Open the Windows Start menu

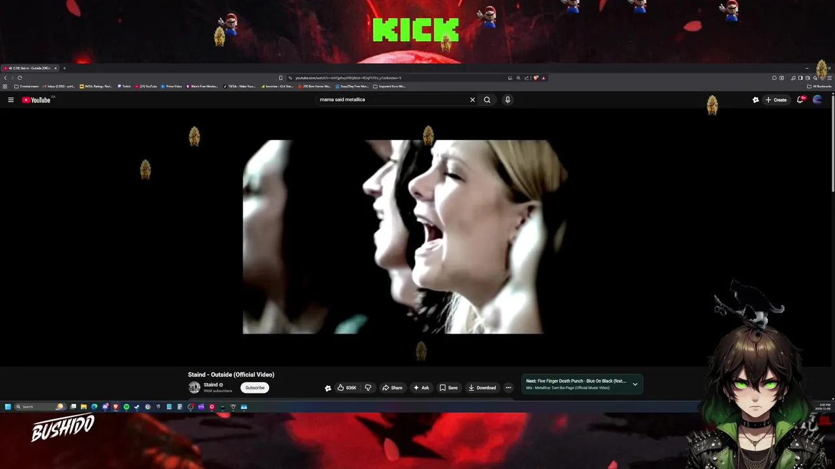click(8, 407)
